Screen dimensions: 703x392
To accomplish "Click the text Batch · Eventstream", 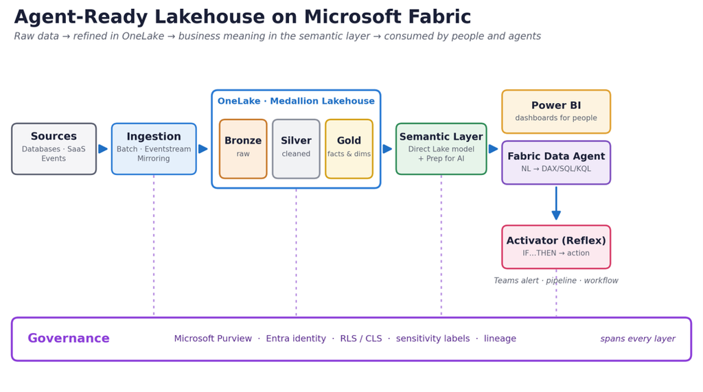I will click(154, 149).
